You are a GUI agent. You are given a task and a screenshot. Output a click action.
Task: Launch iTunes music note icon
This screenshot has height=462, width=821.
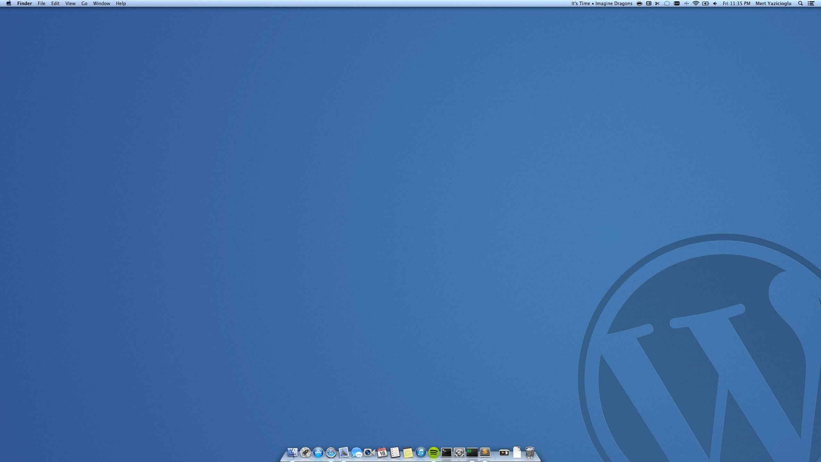420,452
